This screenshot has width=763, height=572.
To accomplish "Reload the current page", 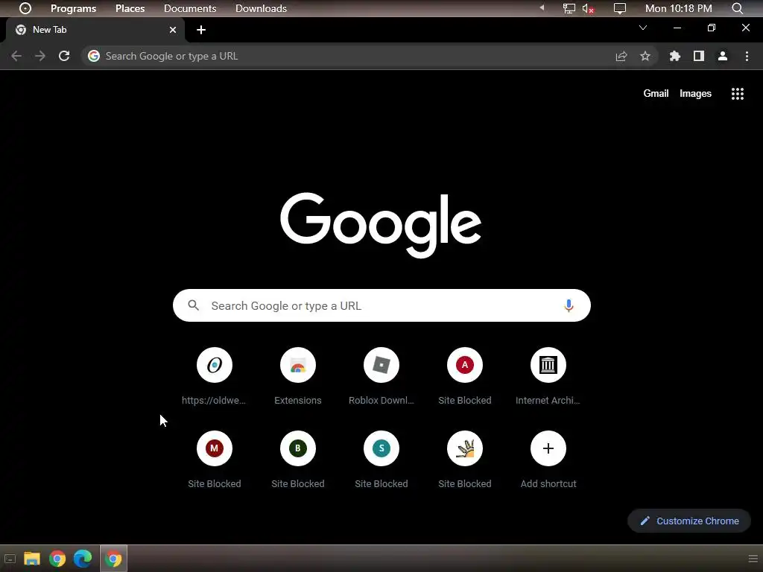I will point(64,56).
